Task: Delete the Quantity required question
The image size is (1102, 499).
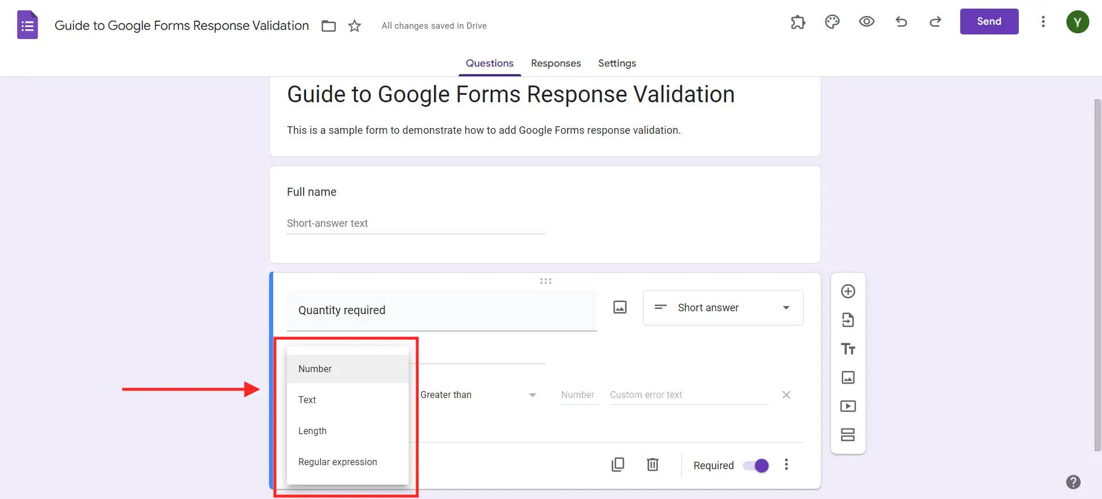Action: (x=653, y=465)
